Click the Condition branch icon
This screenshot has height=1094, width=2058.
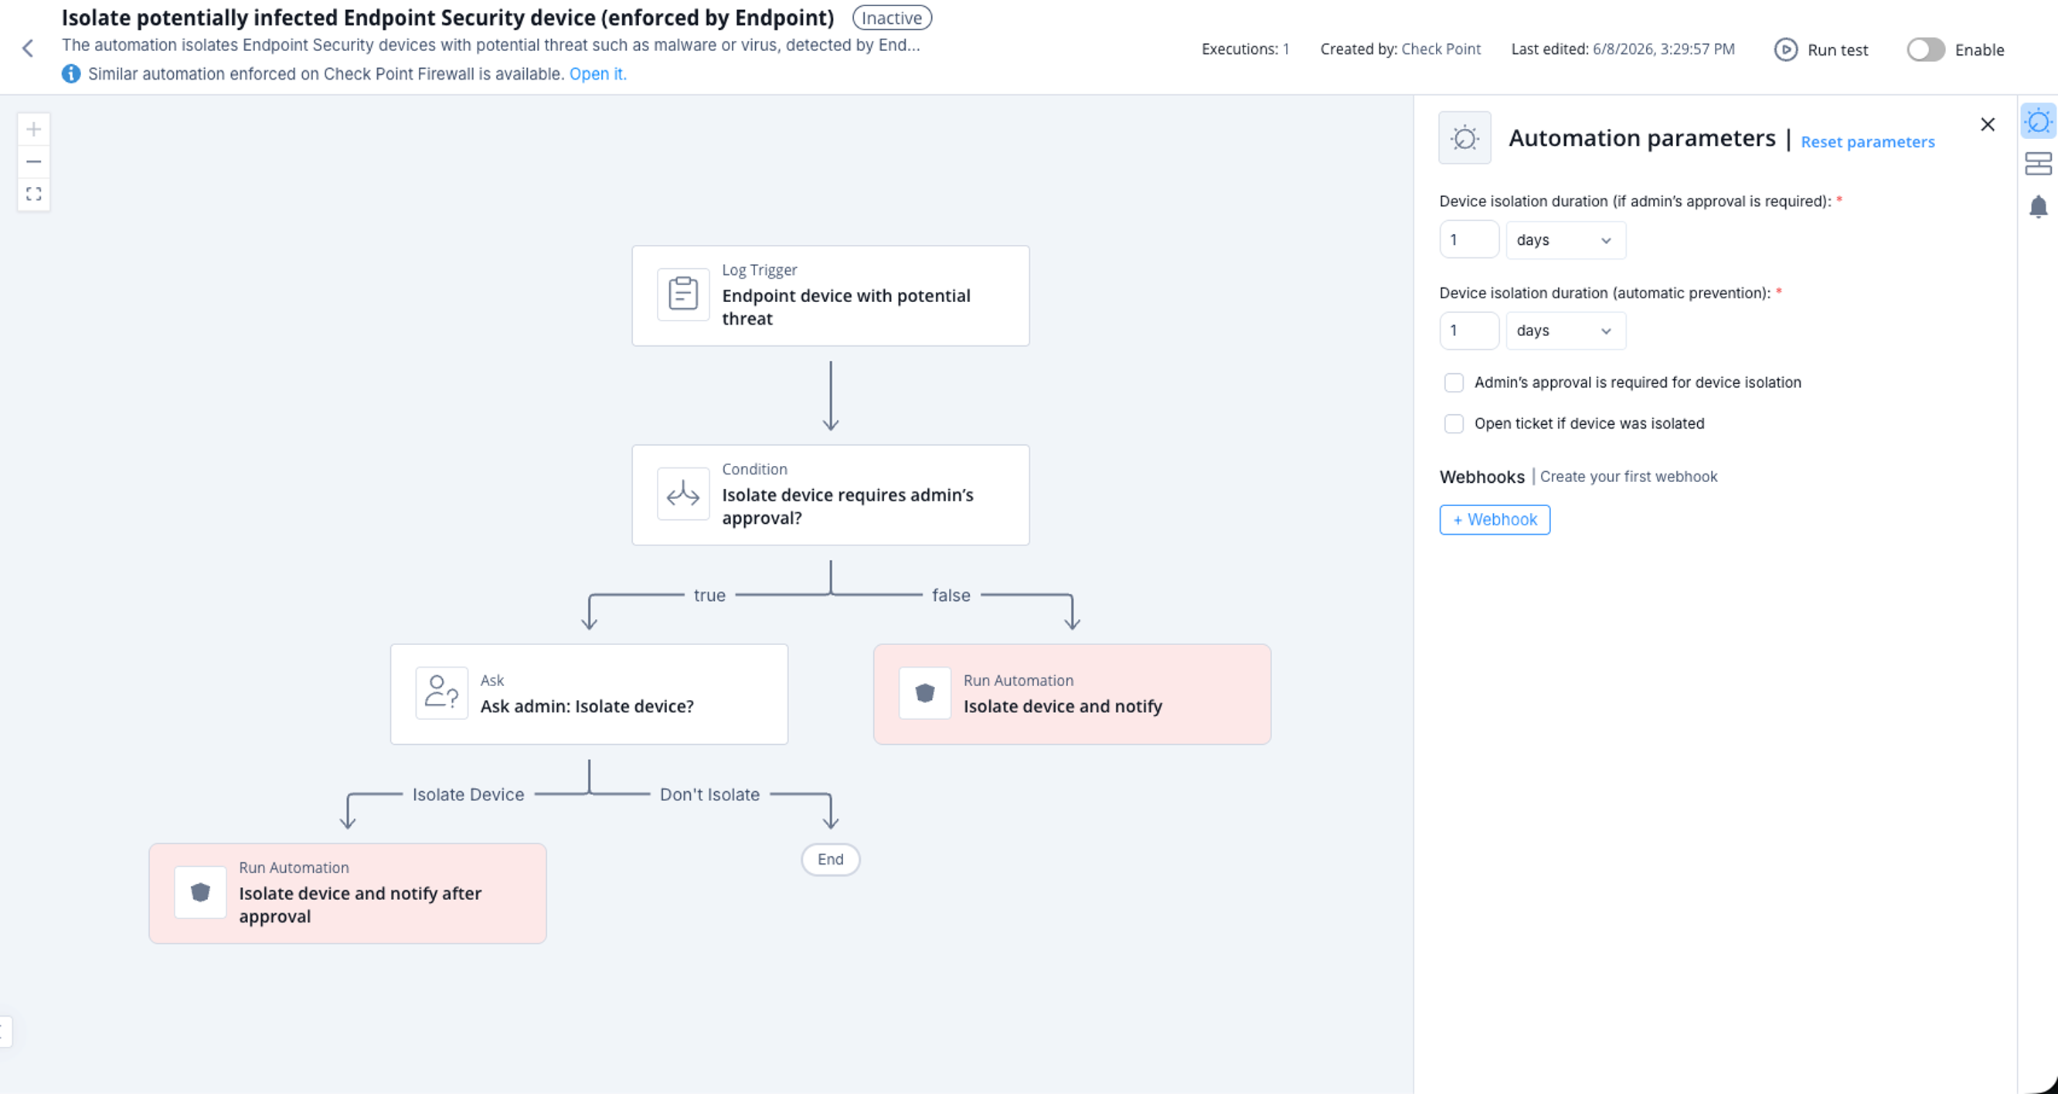[683, 494]
